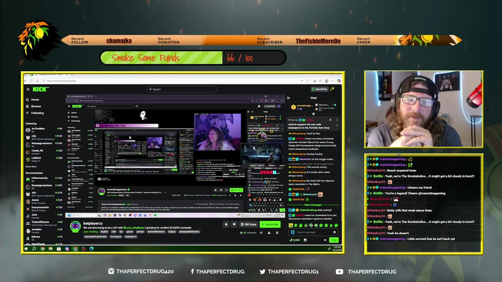Focus the Send a message field
The width and height of the screenshot is (502, 282).
point(313,232)
